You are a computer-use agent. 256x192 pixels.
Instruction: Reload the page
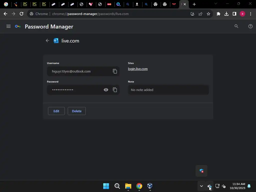pyautogui.click(x=21, y=14)
